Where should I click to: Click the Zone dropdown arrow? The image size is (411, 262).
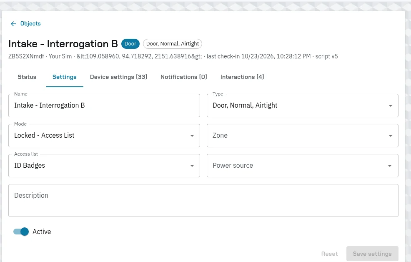[x=390, y=136]
